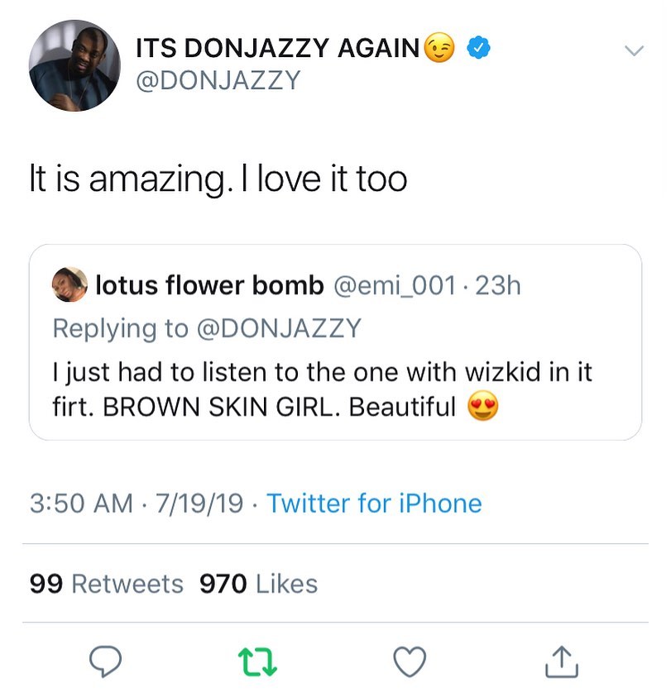Open the Twitter for iPhone link
This screenshot has width=671, height=697.
[x=373, y=504]
